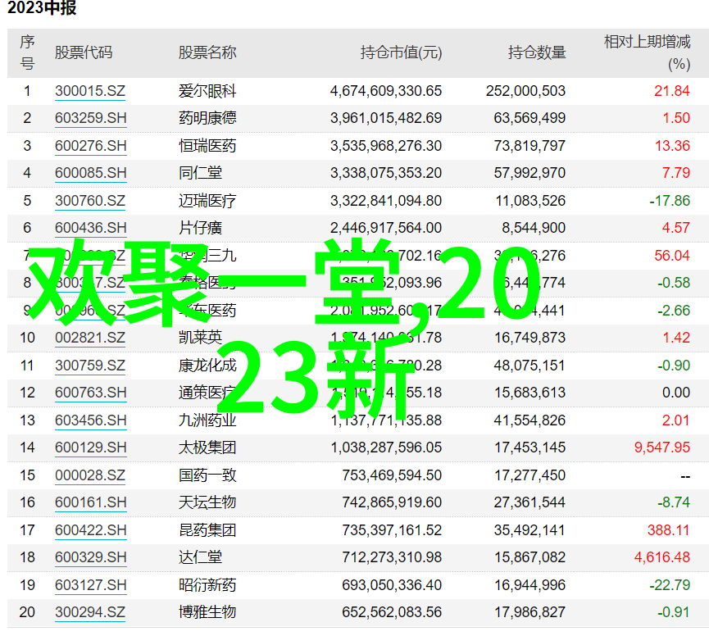709x636 pixels.
Task: Click the 300294.SZ stock code
Action: point(90,612)
